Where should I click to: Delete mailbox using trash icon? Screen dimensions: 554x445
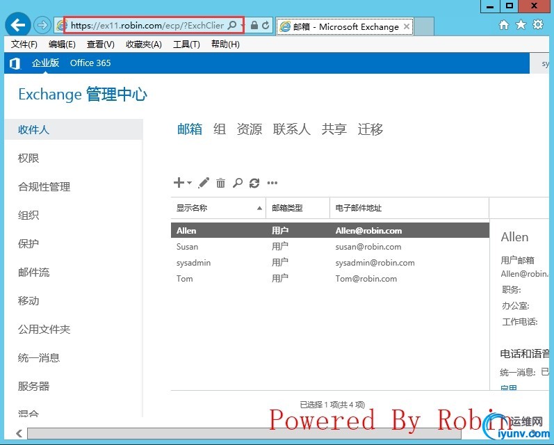pyautogui.click(x=220, y=183)
